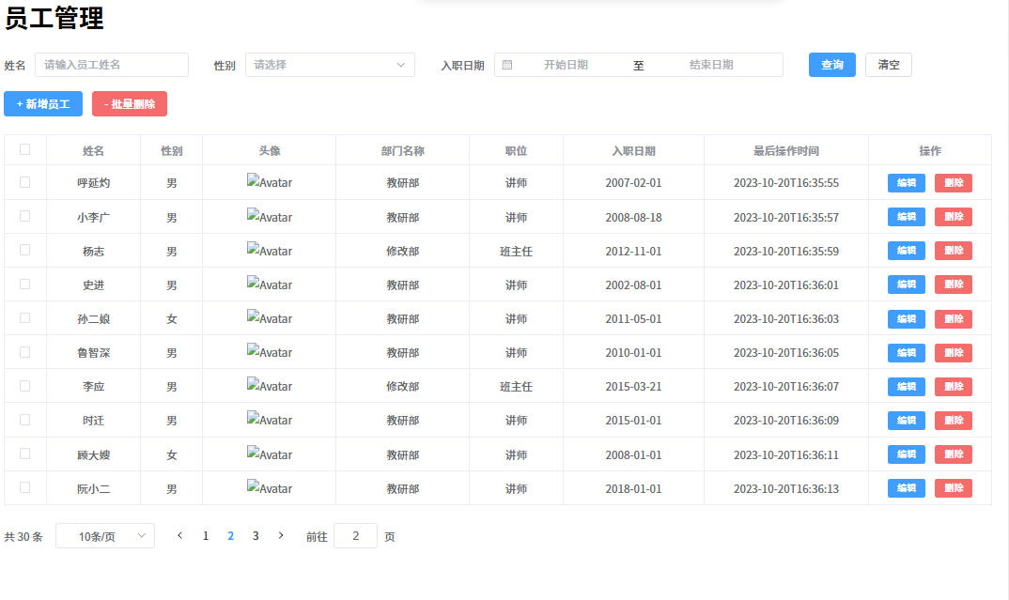Toggle select-all checkbox in table header

point(25,150)
